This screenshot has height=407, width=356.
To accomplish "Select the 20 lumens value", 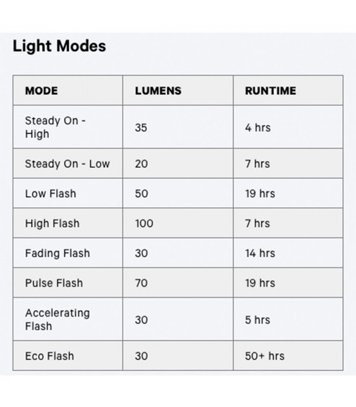I will click(x=141, y=164).
